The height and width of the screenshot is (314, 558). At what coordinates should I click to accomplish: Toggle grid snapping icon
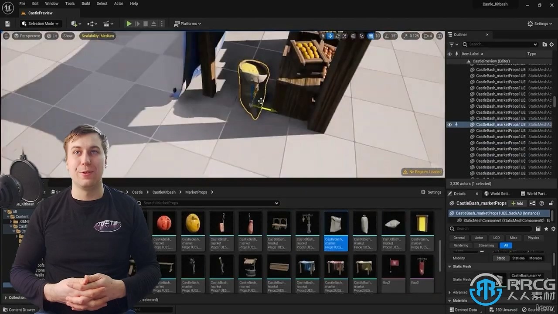(x=371, y=36)
